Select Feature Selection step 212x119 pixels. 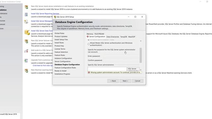pos(61,52)
